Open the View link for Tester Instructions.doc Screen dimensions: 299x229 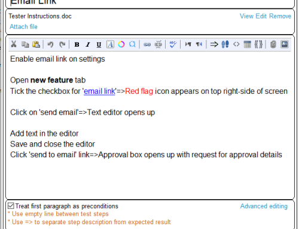tap(246, 16)
